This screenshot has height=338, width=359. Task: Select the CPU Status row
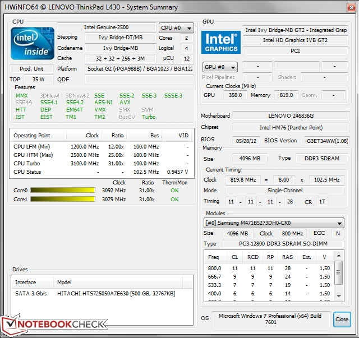point(102,172)
